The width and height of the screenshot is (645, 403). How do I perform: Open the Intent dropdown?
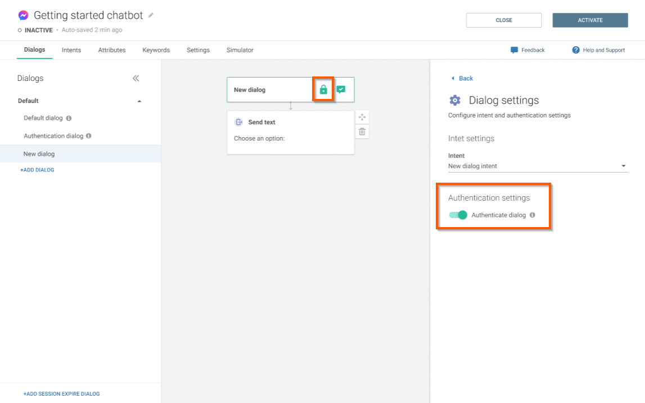[x=623, y=166]
